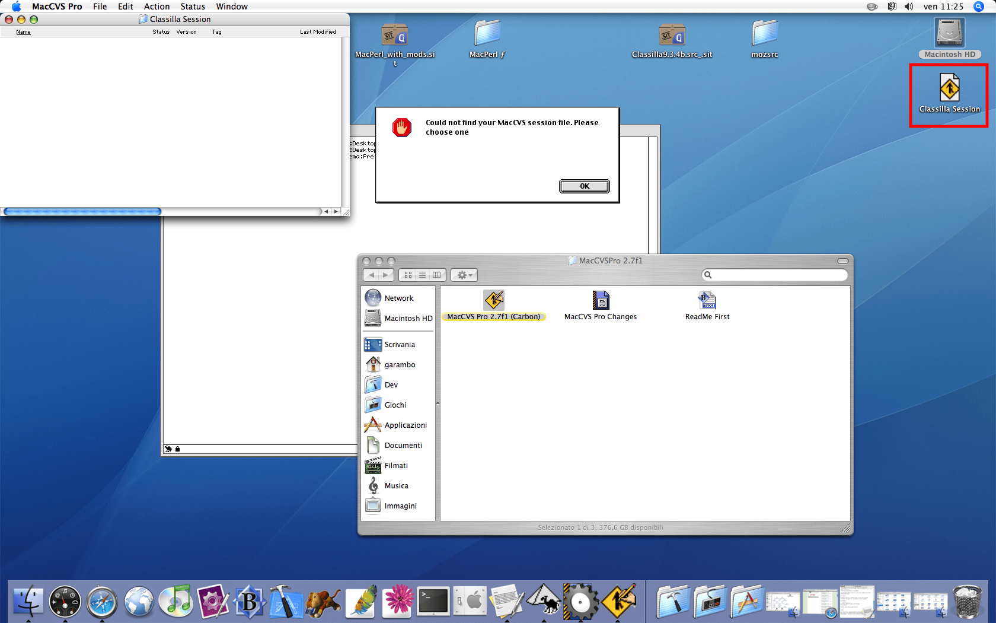Select garambo home in Finder sidebar
This screenshot has width=996, height=623.
click(398, 364)
